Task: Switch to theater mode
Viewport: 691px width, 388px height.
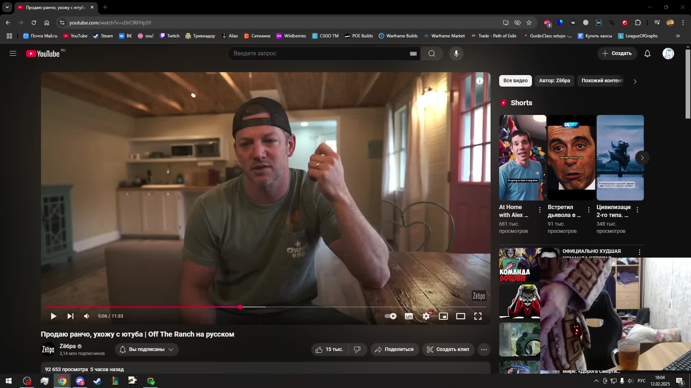Action: [x=461, y=316]
